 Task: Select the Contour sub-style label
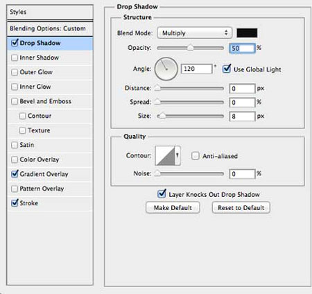[x=40, y=116]
